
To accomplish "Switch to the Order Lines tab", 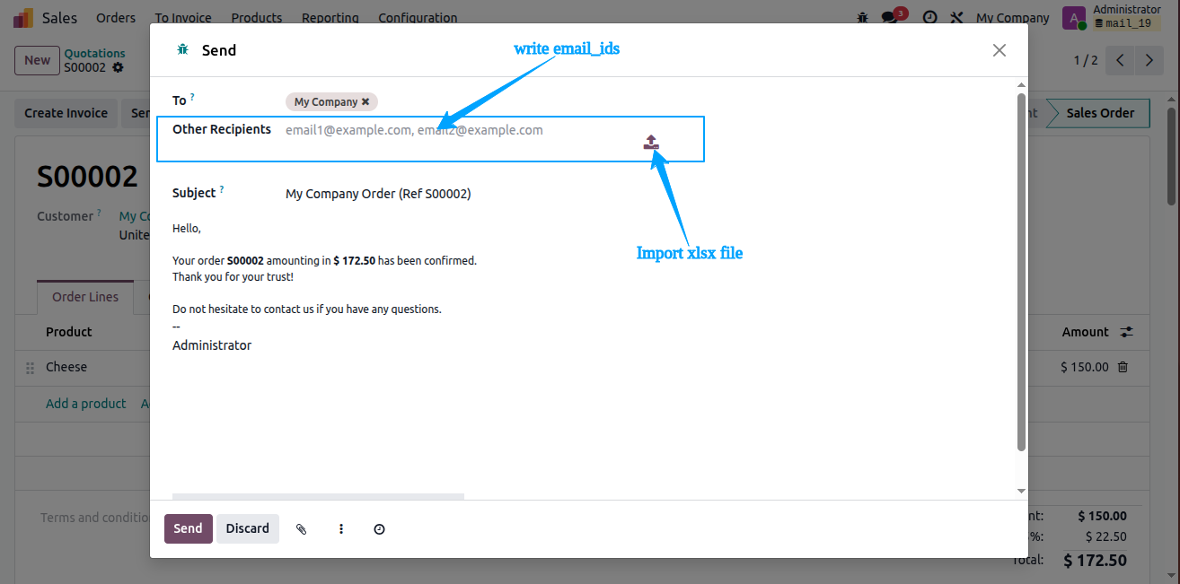I will point(85,297).
